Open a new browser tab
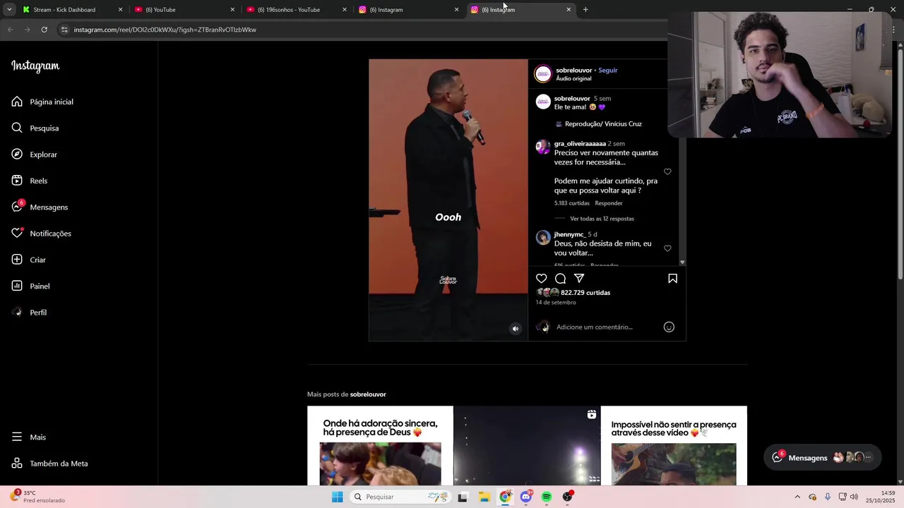Viewport: 904px width, 508px height. 585,10
